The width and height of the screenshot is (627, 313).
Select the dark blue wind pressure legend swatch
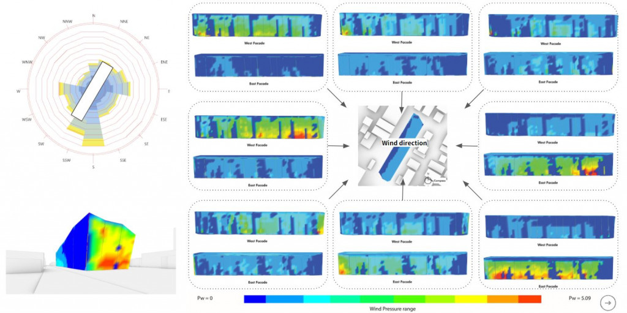click(255, 300)
